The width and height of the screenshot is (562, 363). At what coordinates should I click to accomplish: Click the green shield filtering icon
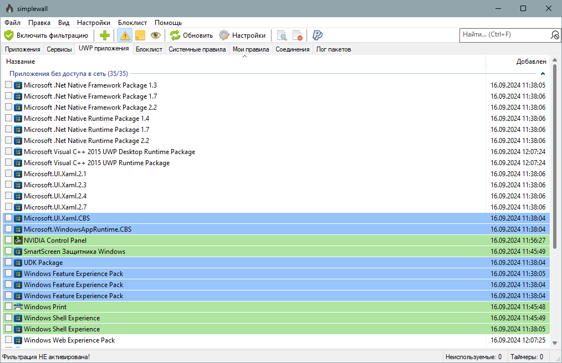click(9, 35)
